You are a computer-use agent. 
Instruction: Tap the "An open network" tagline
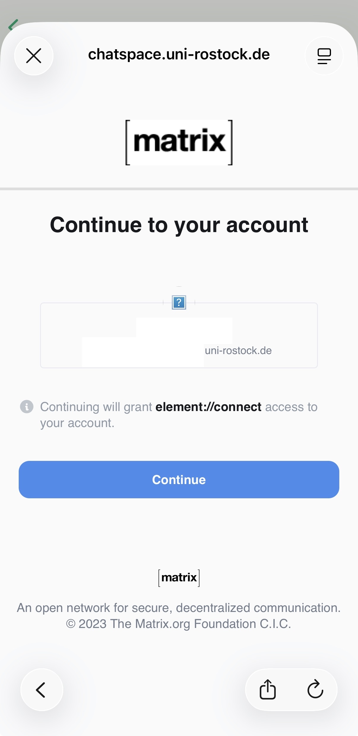pyautogui.click(x=179, y=608)
